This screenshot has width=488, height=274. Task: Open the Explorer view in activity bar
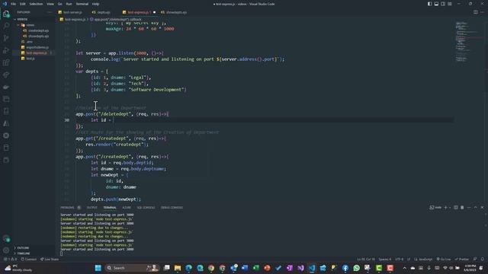(6, 14)
